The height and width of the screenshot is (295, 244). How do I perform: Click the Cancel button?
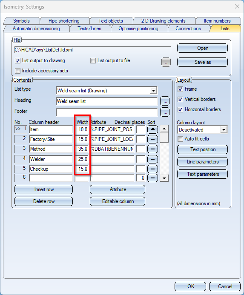pos(225,286)
